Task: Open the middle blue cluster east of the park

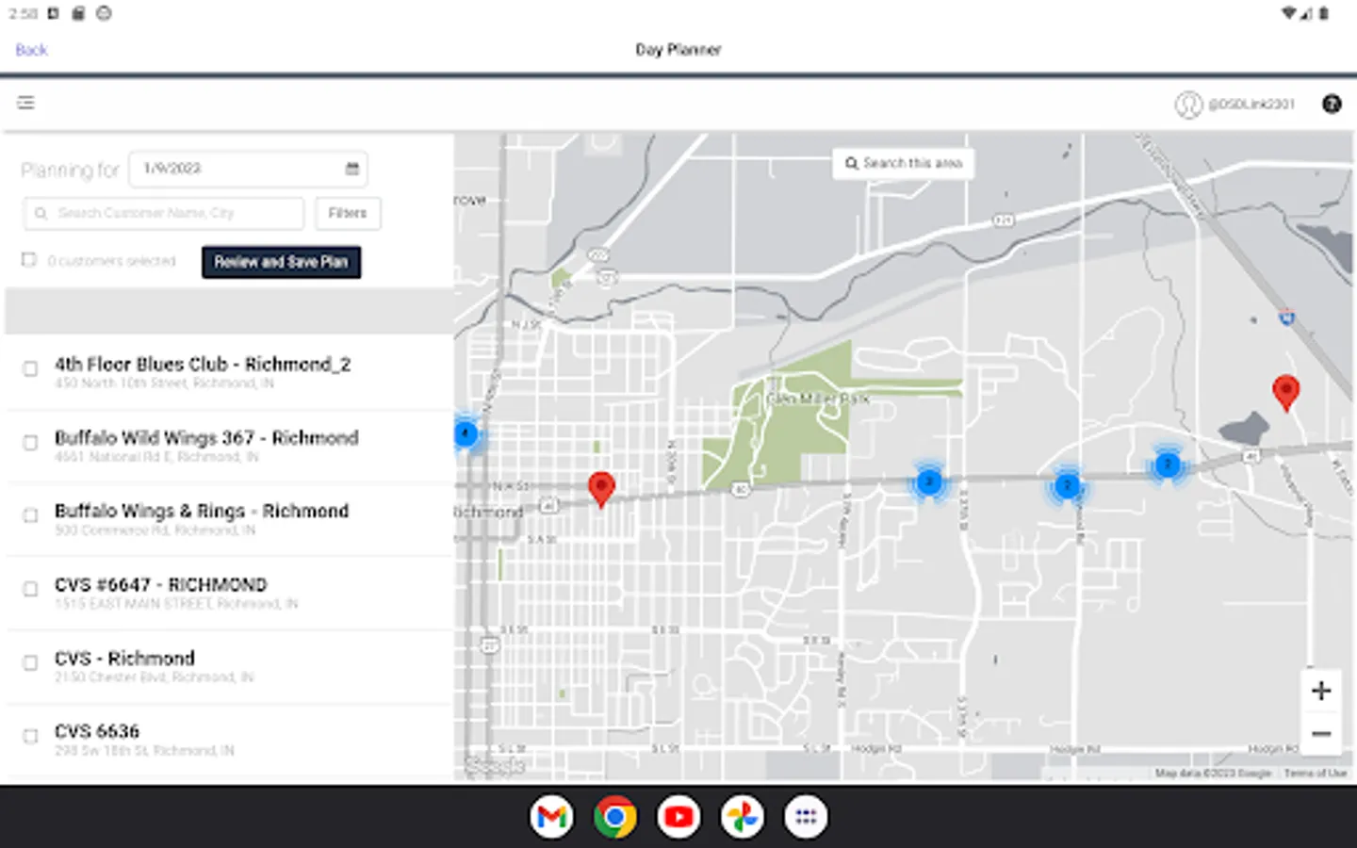Action: tap(1067, 486)
